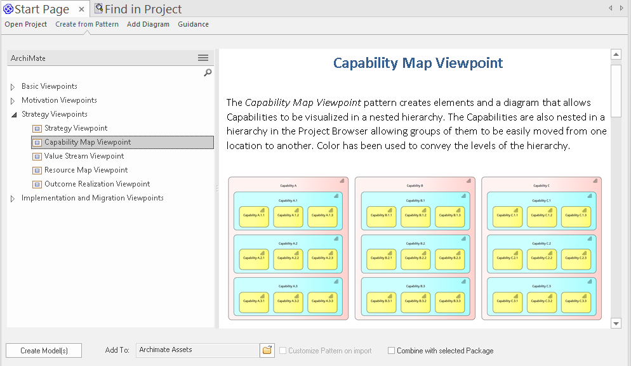631x366 pixels.
Task: Close the Start Page tab
Action: pos(82,9)
